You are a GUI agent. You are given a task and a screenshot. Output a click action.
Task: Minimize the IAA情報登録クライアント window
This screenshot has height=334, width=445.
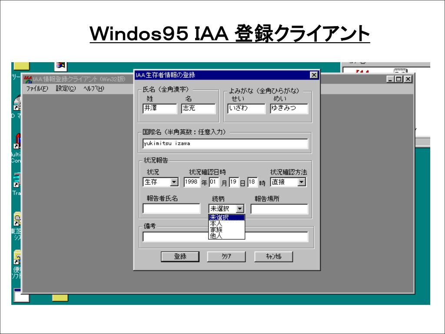pos(391,79)
